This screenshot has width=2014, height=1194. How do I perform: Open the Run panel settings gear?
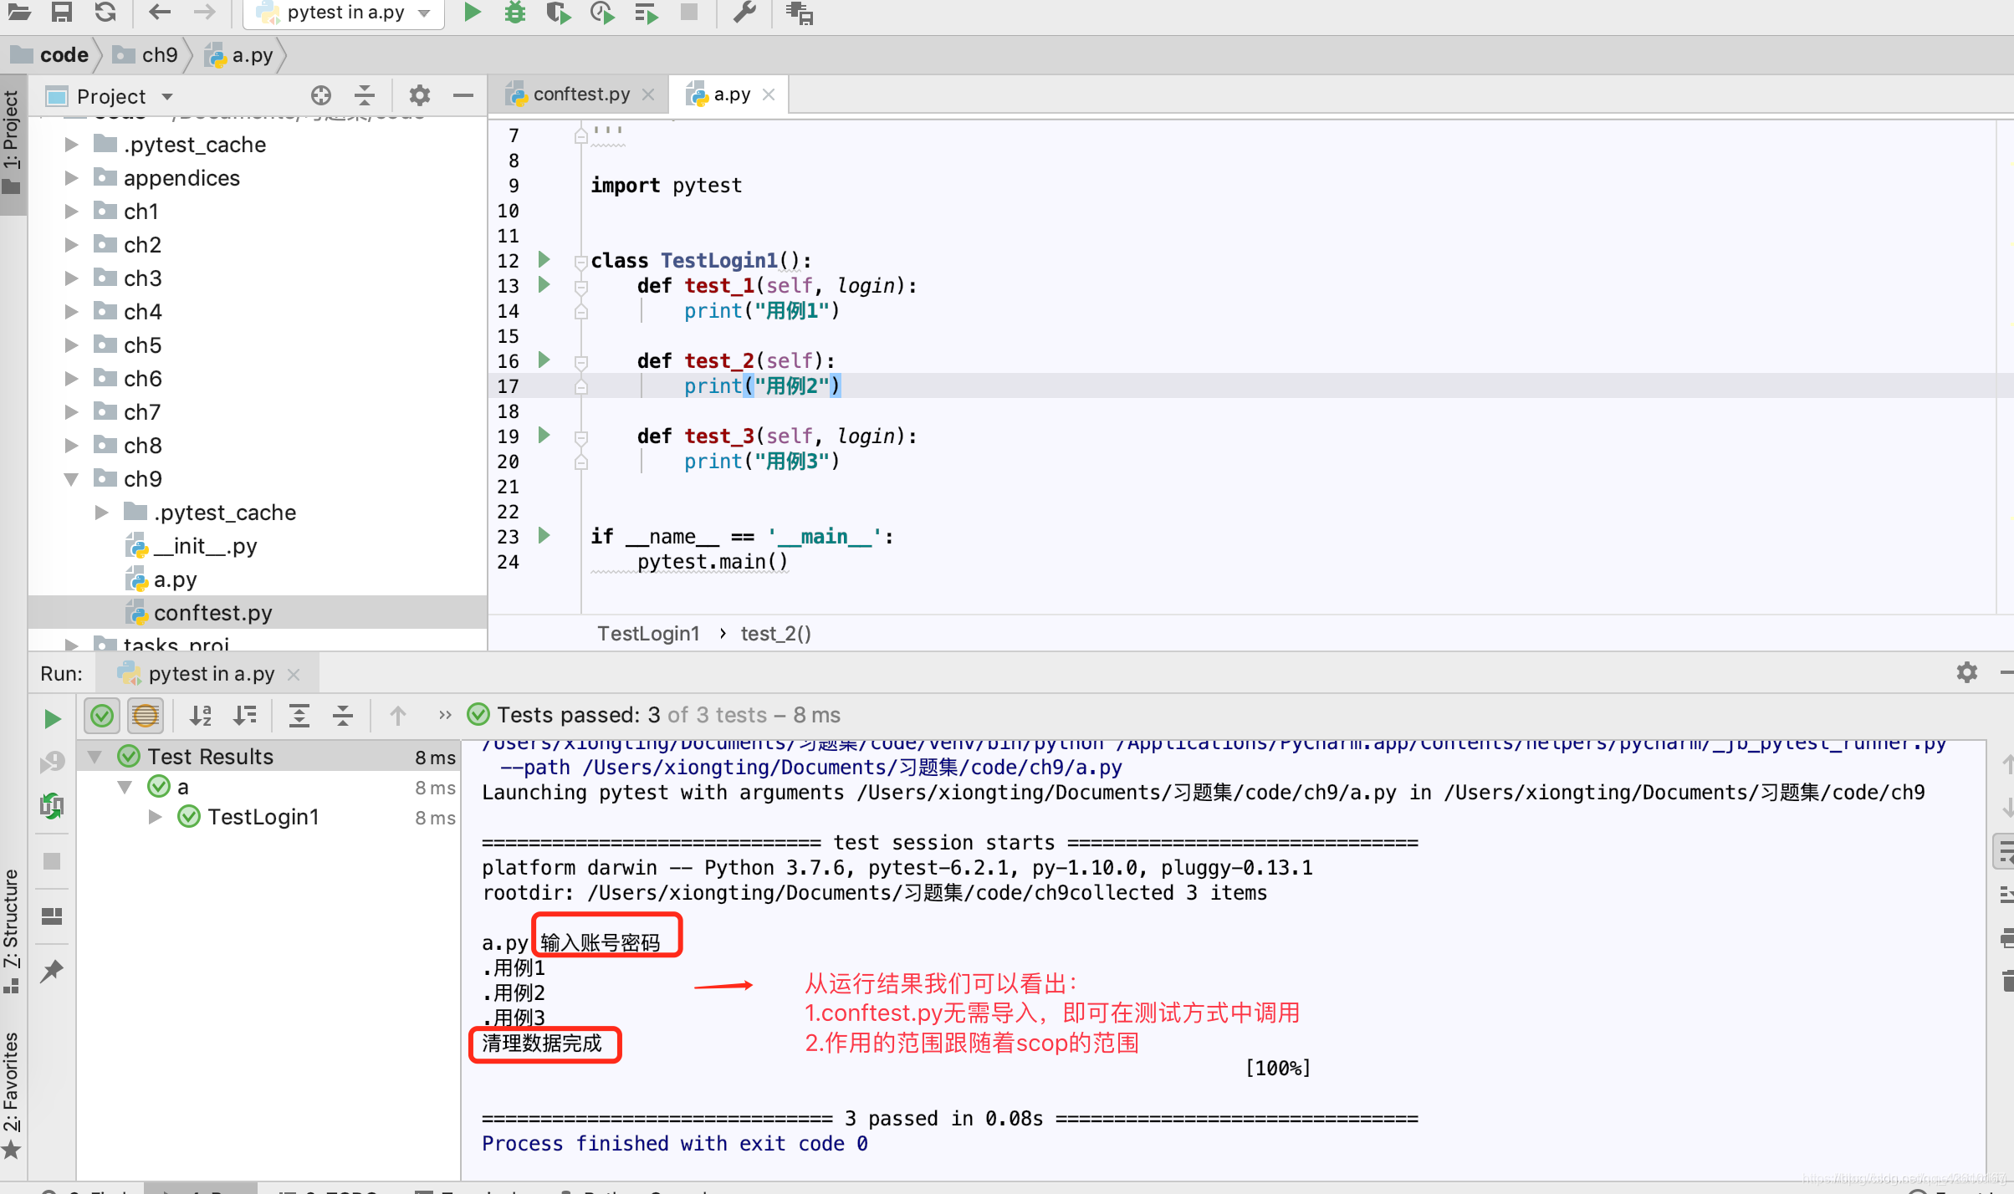pyautogui.click(x=1967, y=672)
